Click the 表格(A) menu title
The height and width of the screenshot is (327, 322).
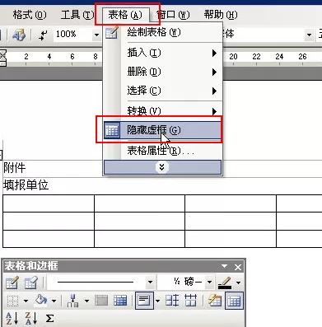click(125, 15)
